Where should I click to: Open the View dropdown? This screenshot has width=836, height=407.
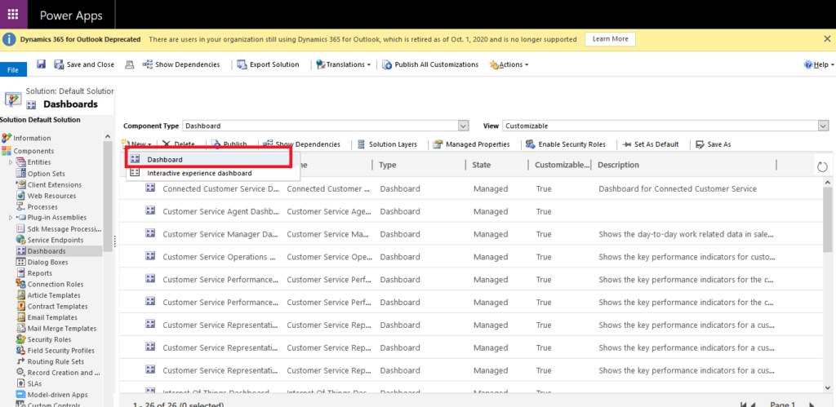(823, 126)
